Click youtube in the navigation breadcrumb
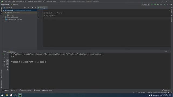Screen dimensions: 173x97 tap(5, 4)
